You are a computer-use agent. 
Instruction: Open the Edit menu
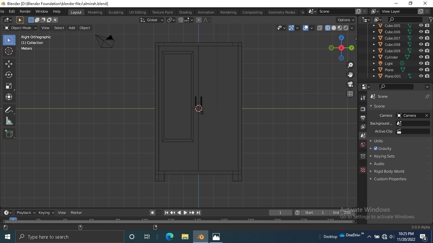pyautogui.click(x=12, y=11)
